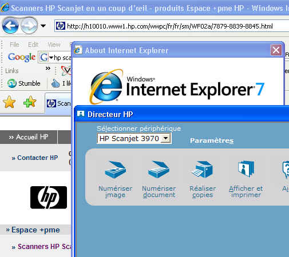This screenshot has height=257, width=289.
Task: Open recent pages dropdown arrow beside Forward
Action: (43, 26)
